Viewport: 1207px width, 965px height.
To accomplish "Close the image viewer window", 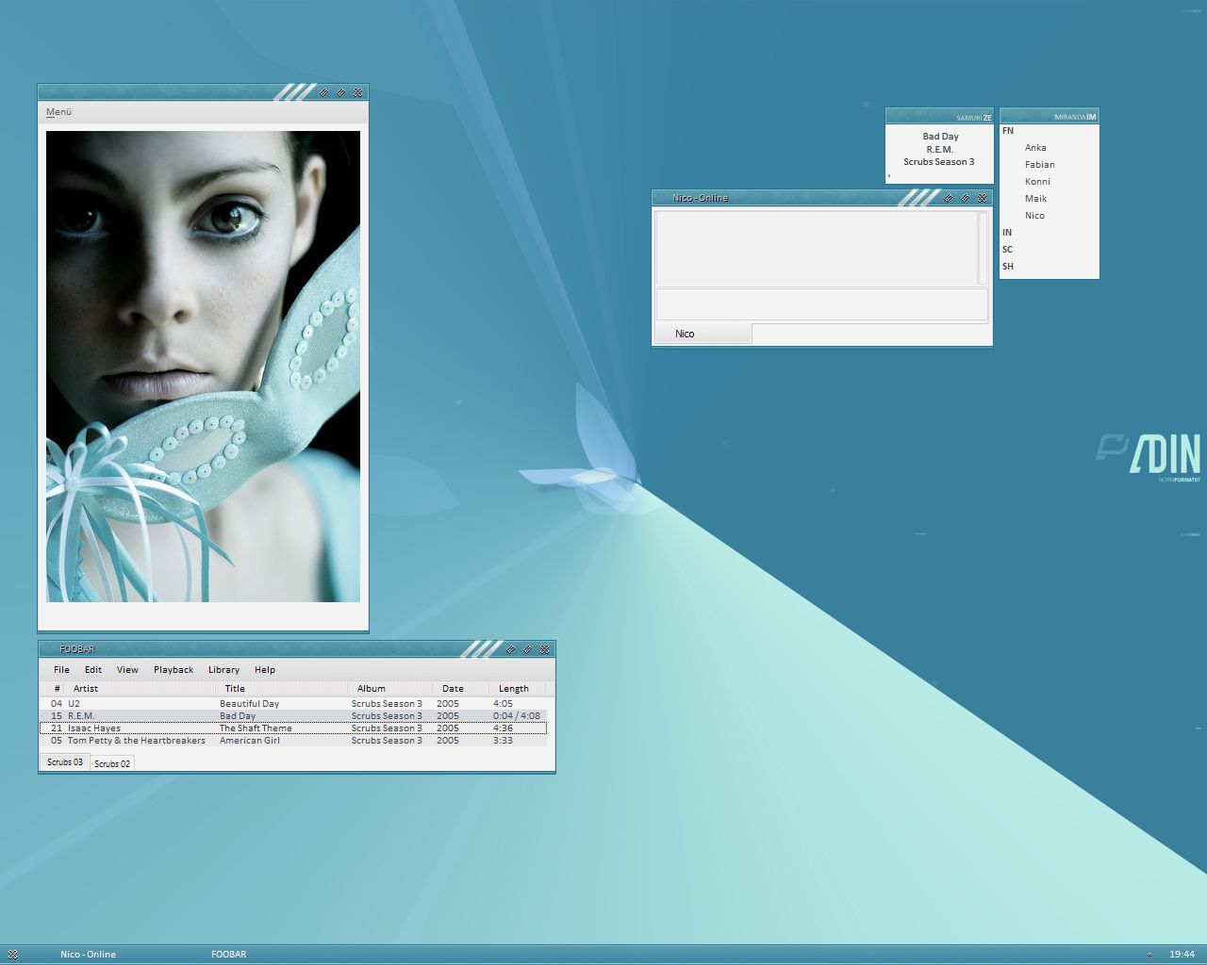I will (357, 92).
